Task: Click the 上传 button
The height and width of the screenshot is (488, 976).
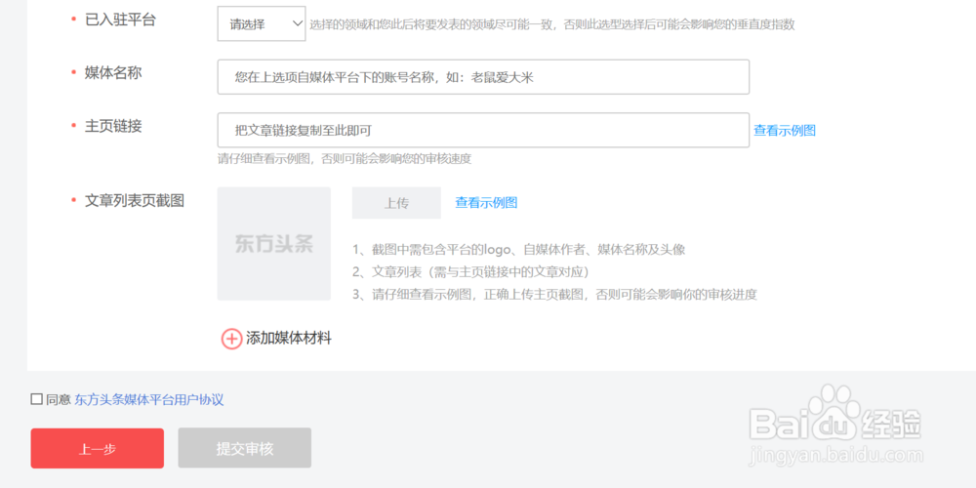Action: 396,203
